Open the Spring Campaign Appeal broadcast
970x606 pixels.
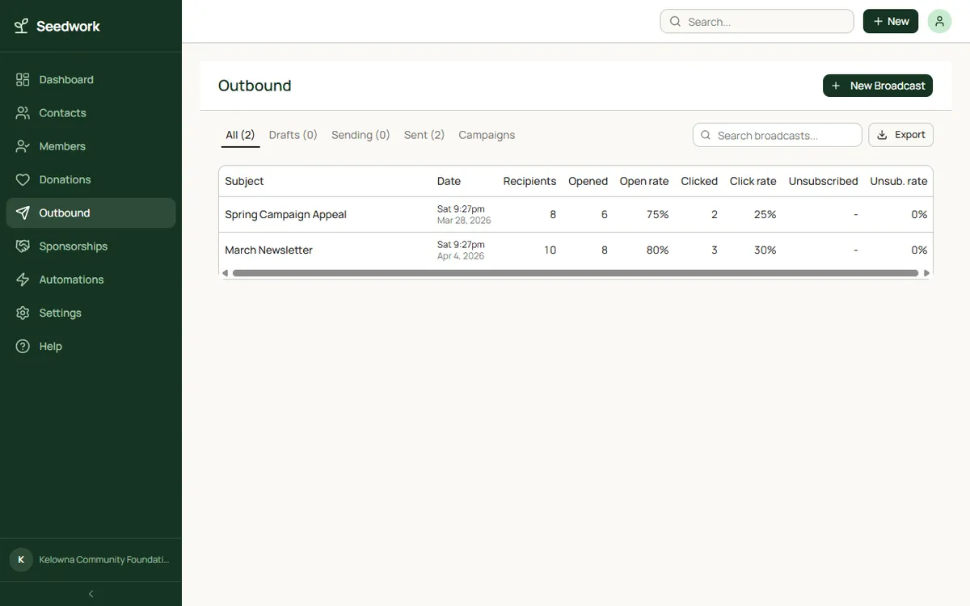coord(285,213)
